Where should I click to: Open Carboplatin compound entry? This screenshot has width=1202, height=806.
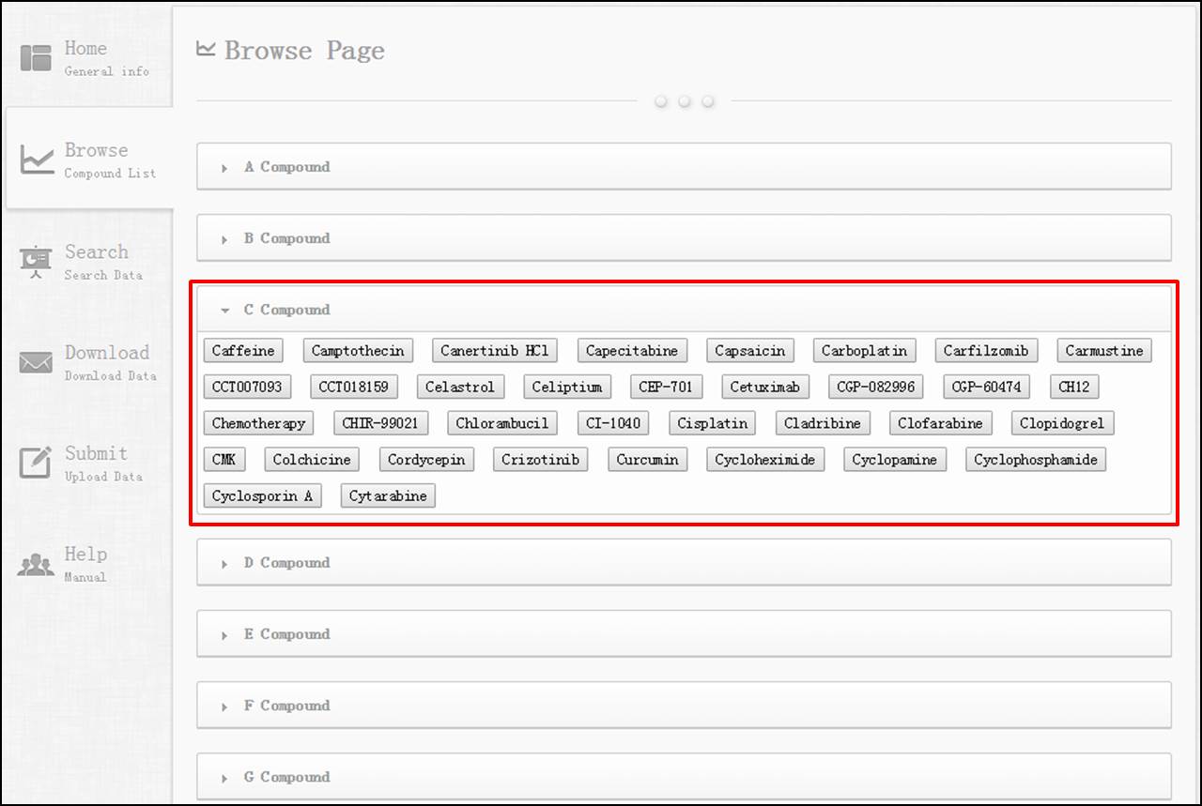coord(865,351)
